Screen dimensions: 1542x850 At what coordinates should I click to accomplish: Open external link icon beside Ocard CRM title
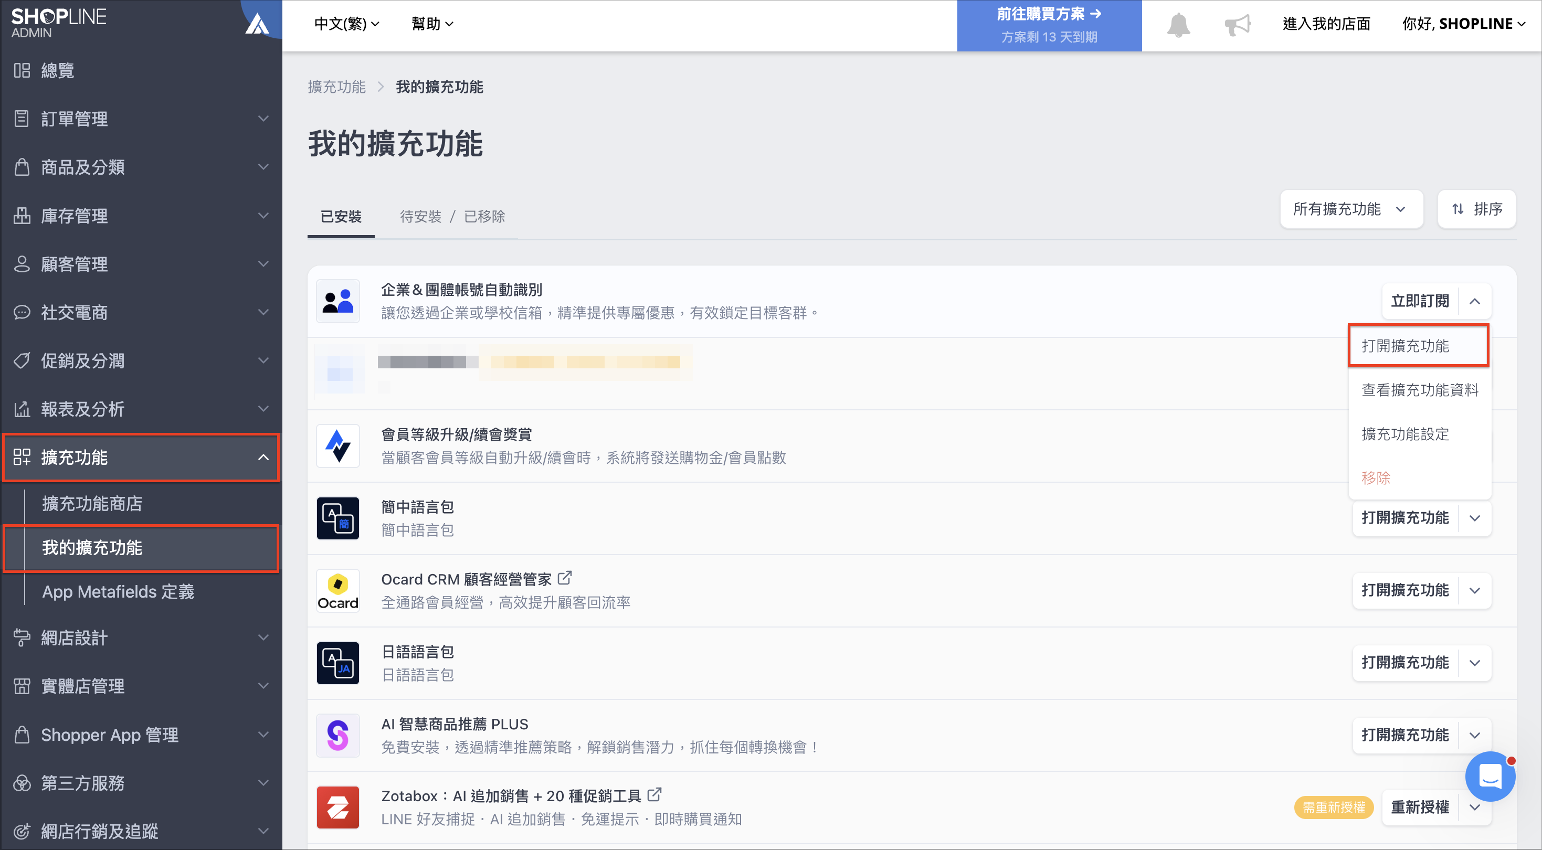(565, 578)
